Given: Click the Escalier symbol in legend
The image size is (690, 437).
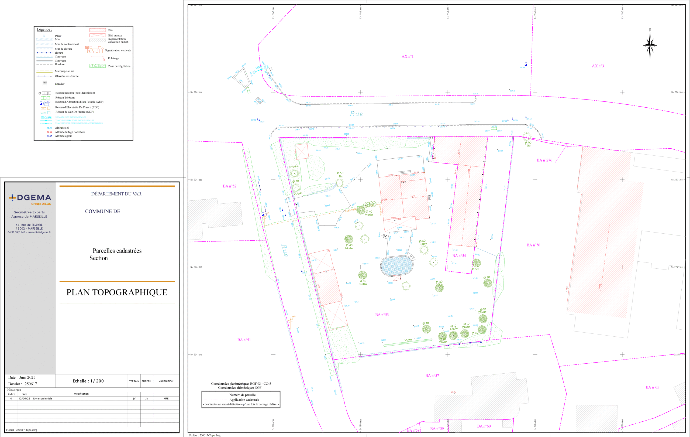Looking at the screenshot, I should [x=45, y=83].
